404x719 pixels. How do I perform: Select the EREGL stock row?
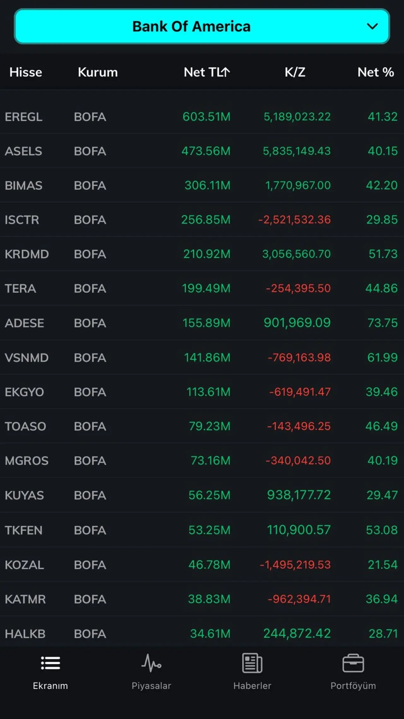202,117
